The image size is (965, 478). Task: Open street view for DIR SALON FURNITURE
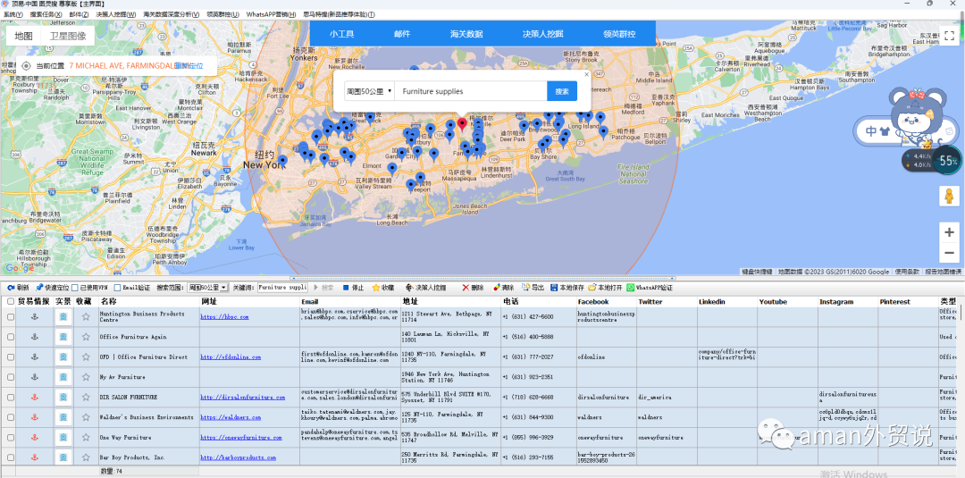point(63,398)
